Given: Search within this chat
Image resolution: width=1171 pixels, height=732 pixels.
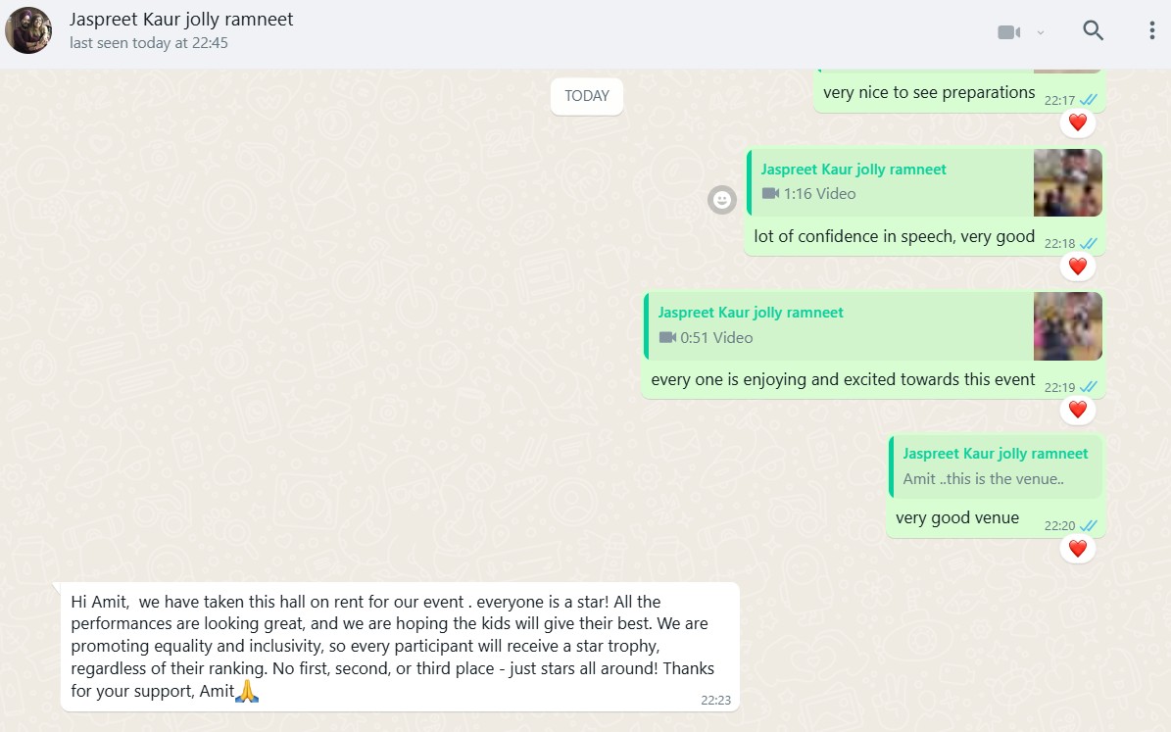Looking at the screenshot, I should (1093, 30).
